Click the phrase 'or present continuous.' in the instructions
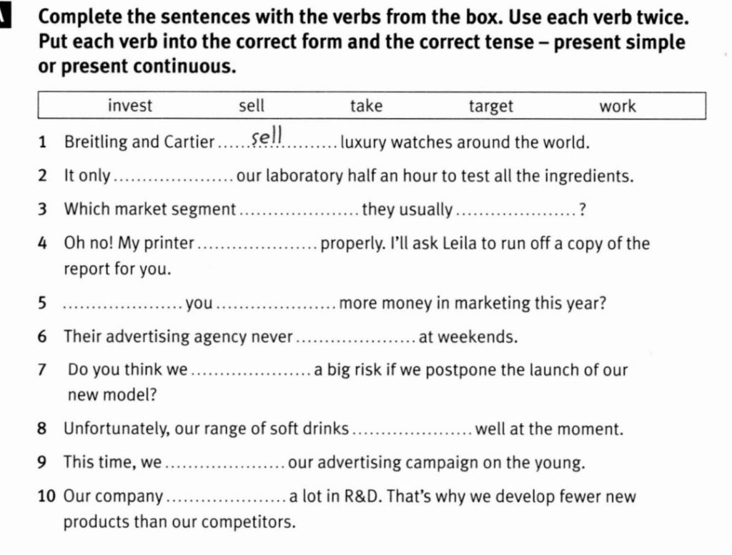This screenshot has width=732, height=555. (137, 66)
